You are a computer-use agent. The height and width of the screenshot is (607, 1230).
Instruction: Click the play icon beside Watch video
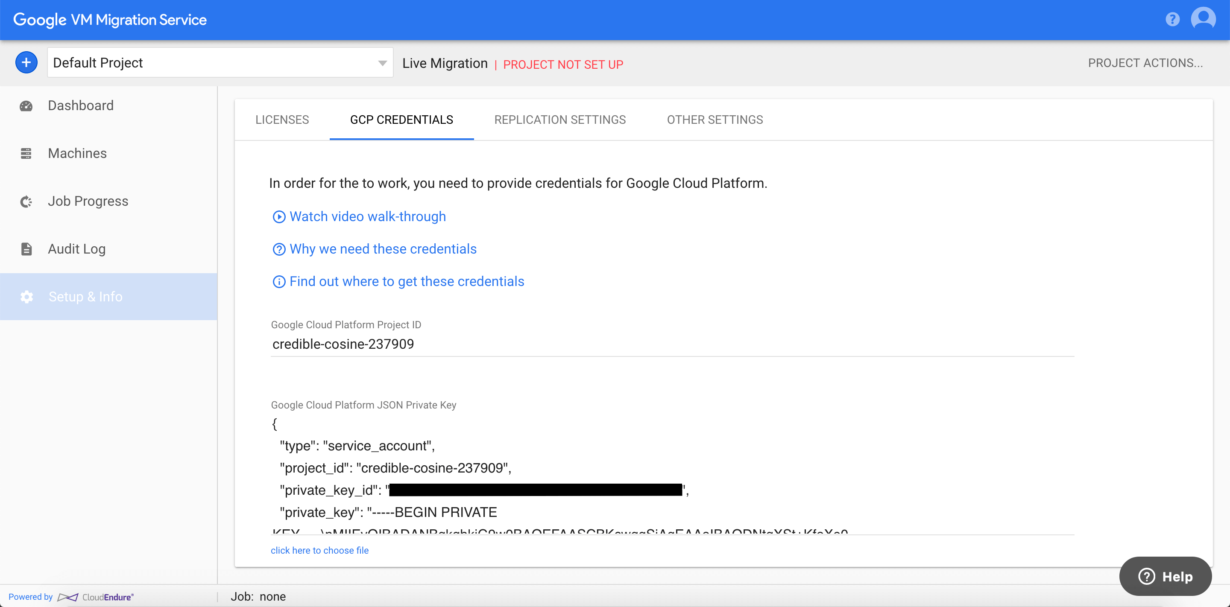coord(279,217)
